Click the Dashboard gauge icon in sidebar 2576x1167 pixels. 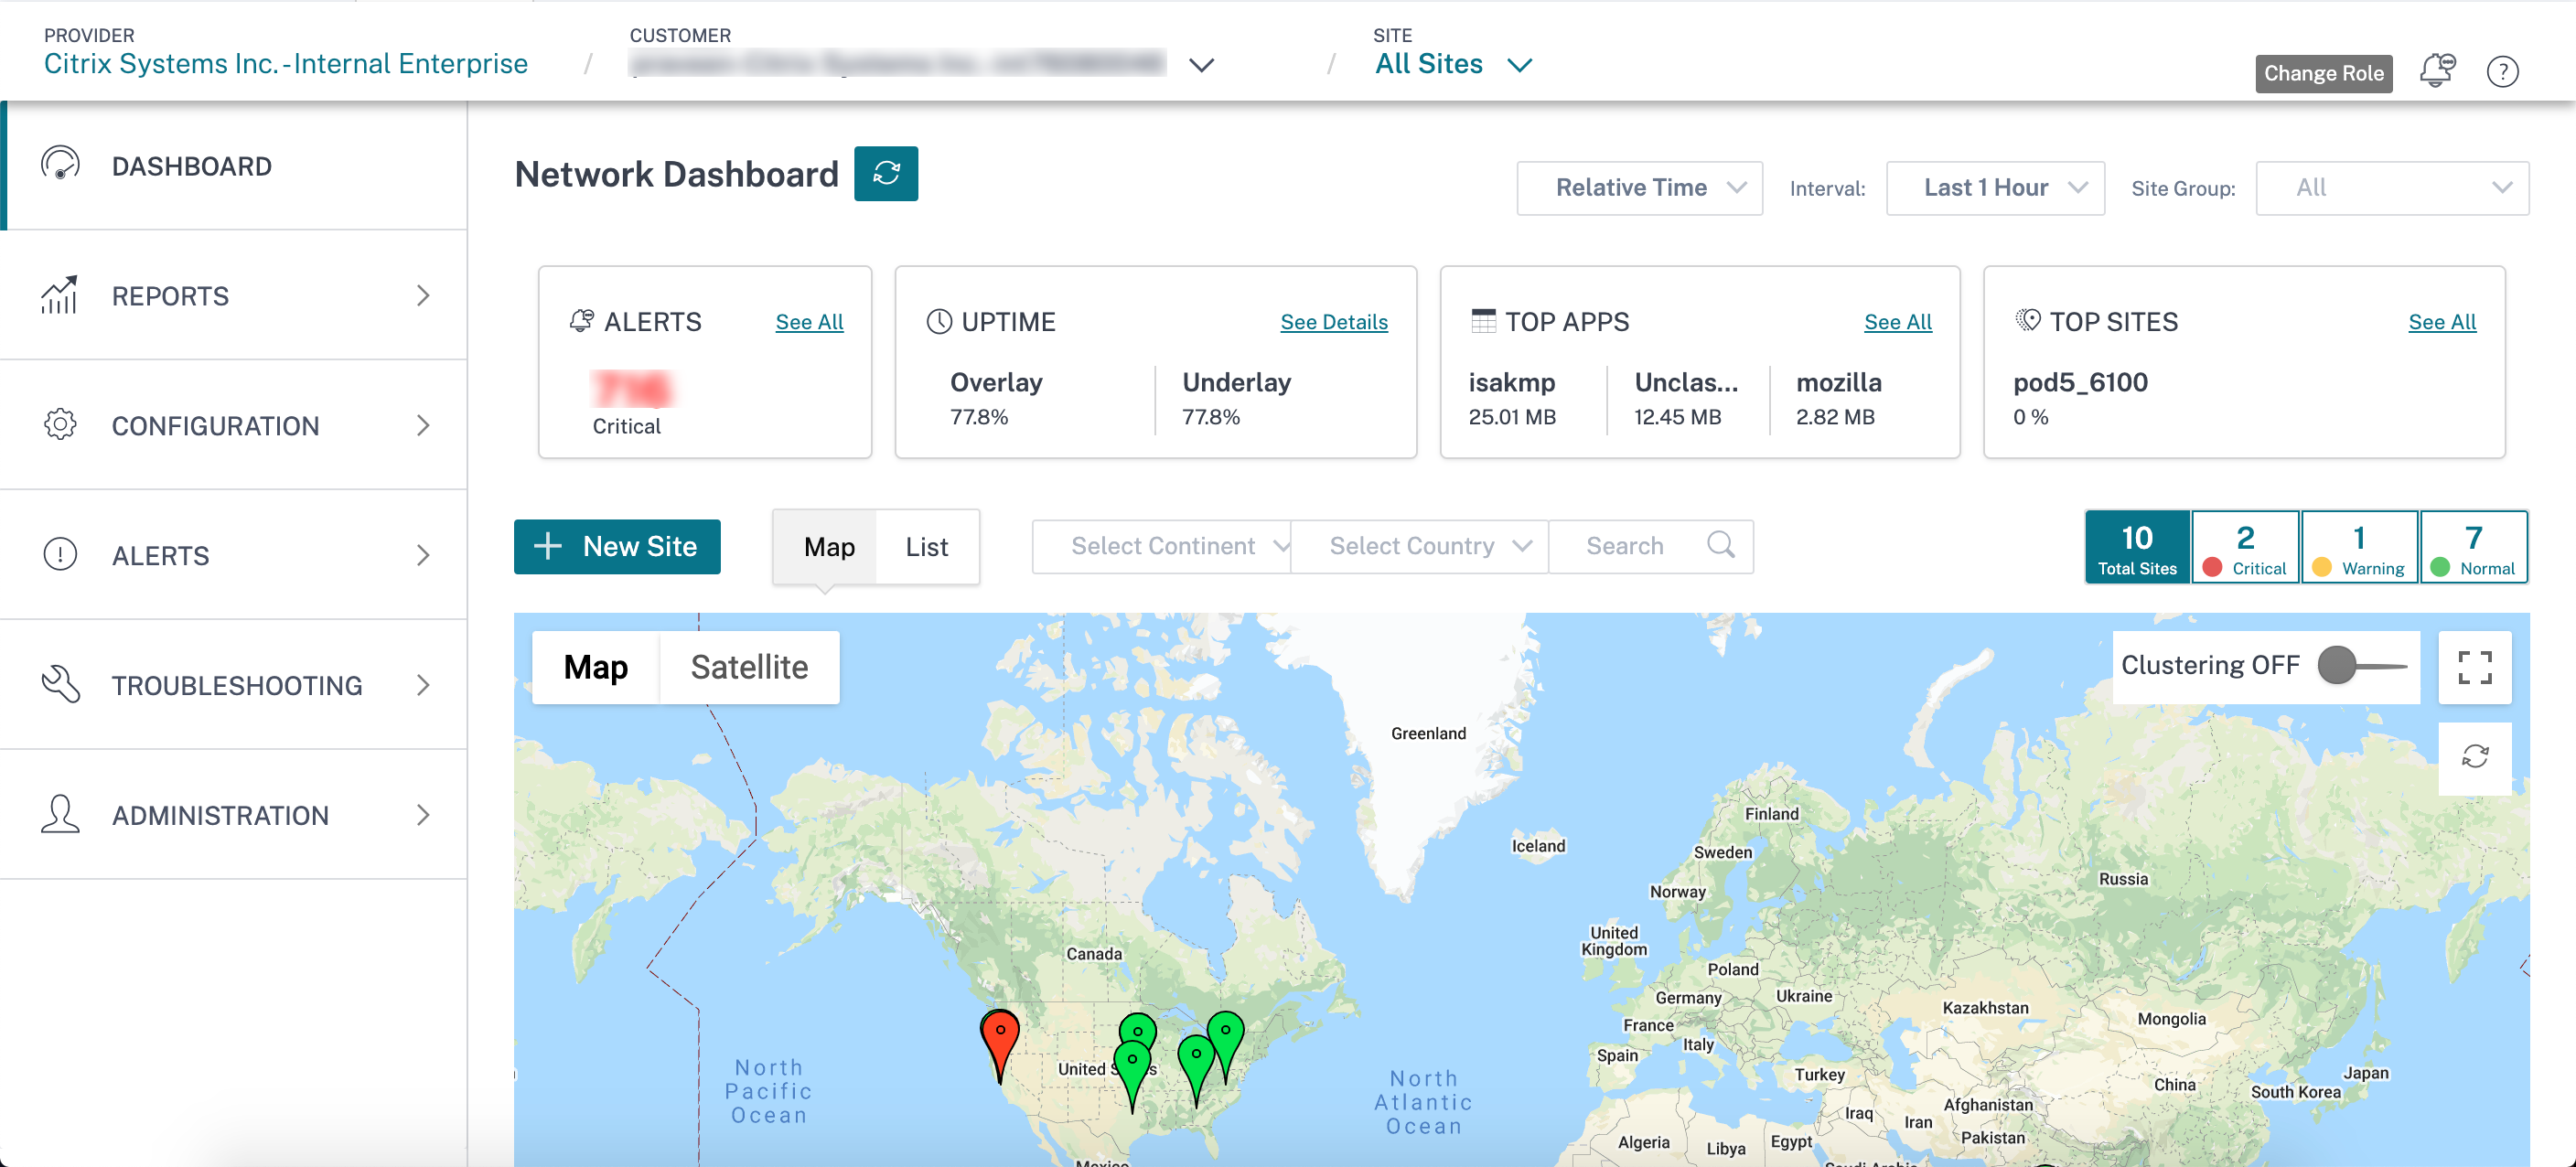[x=60, y=165]
